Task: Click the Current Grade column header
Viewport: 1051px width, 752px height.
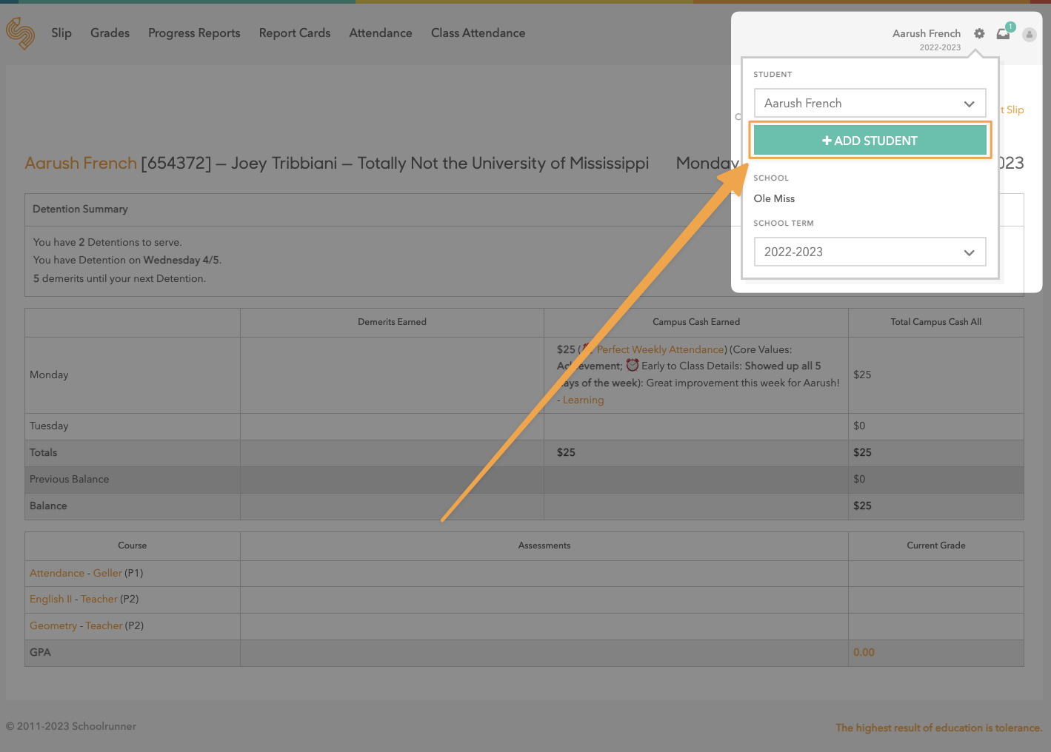Action: click(936, 545)
